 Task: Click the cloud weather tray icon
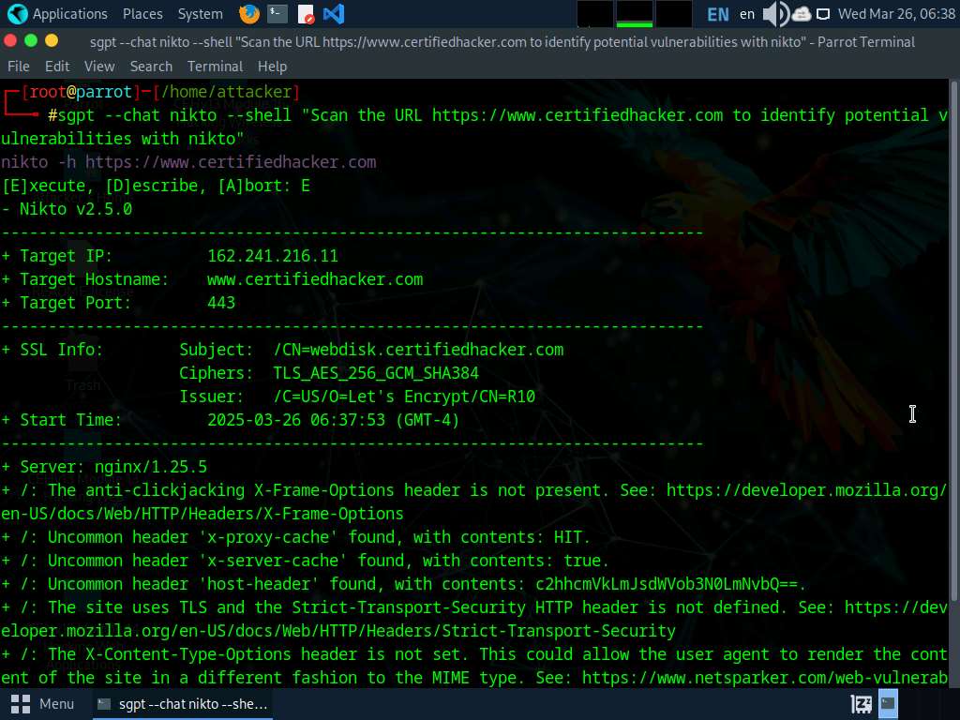(x=802, y=14)
